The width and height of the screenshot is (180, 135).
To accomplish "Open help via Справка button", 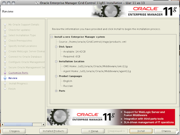I will [x=14, y=131].
